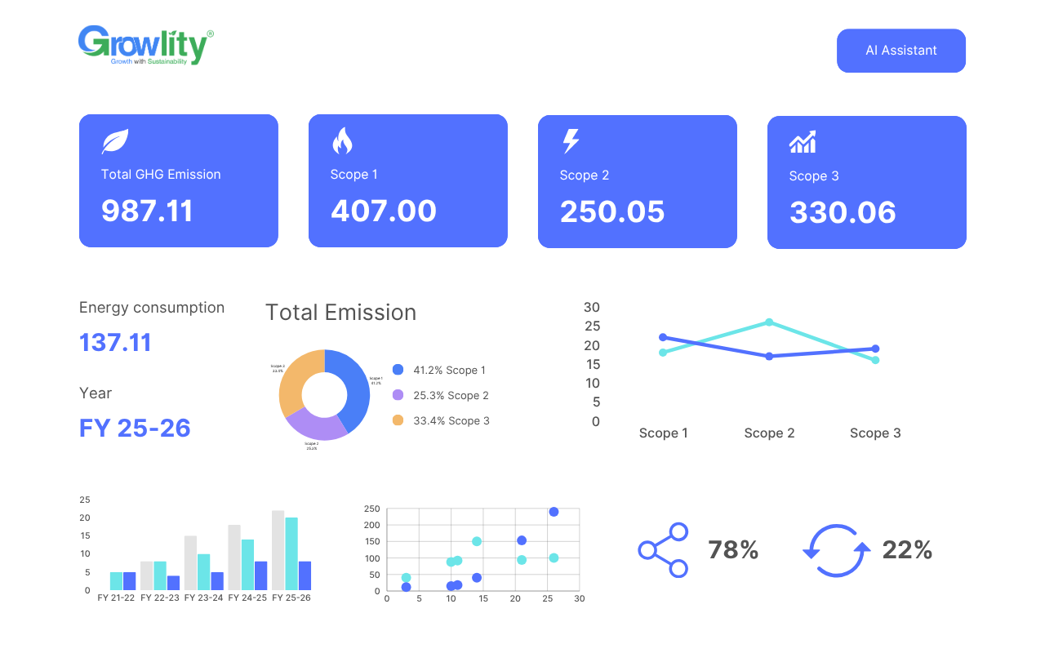This screenshot has width=1045, height=653.
Task: Select the 407.00 Scope 1 value
Action: pos(384,211)
